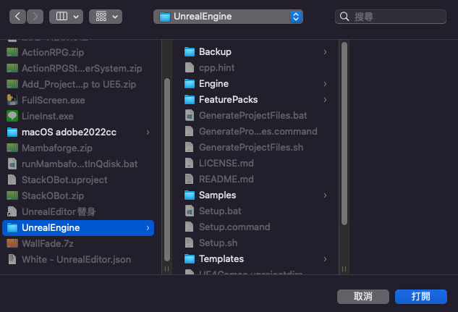Click the WallFade.7z archive icon

[12, 244]
